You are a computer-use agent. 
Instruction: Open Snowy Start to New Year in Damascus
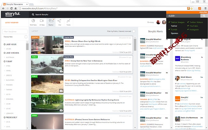84,61
